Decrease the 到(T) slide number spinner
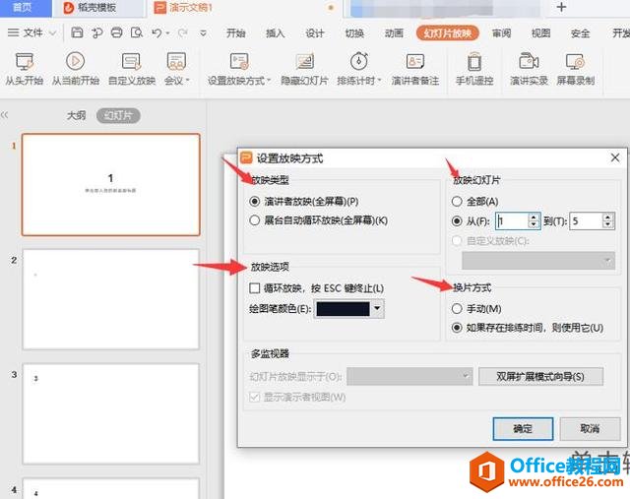630x499 pixels. pyautogui.click(x=608, y=225)
